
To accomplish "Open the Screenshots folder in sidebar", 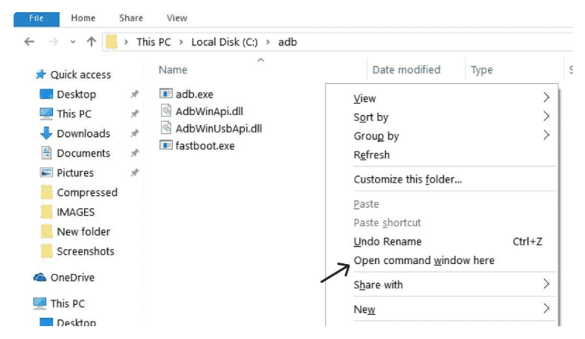I will pos(85,251).
